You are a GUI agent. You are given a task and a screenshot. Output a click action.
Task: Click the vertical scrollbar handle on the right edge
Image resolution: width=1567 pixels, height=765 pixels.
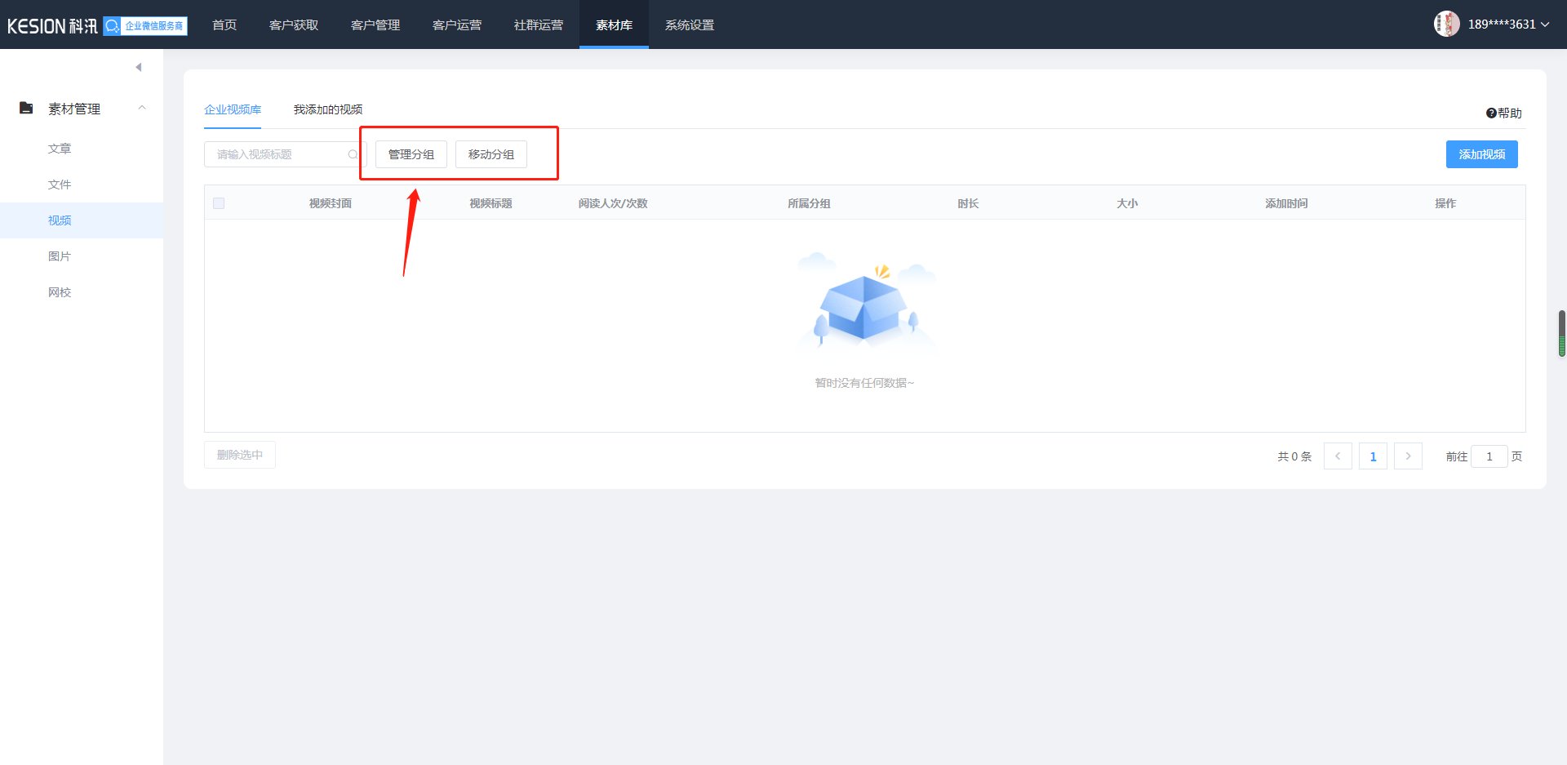[x=1561, y=333]
